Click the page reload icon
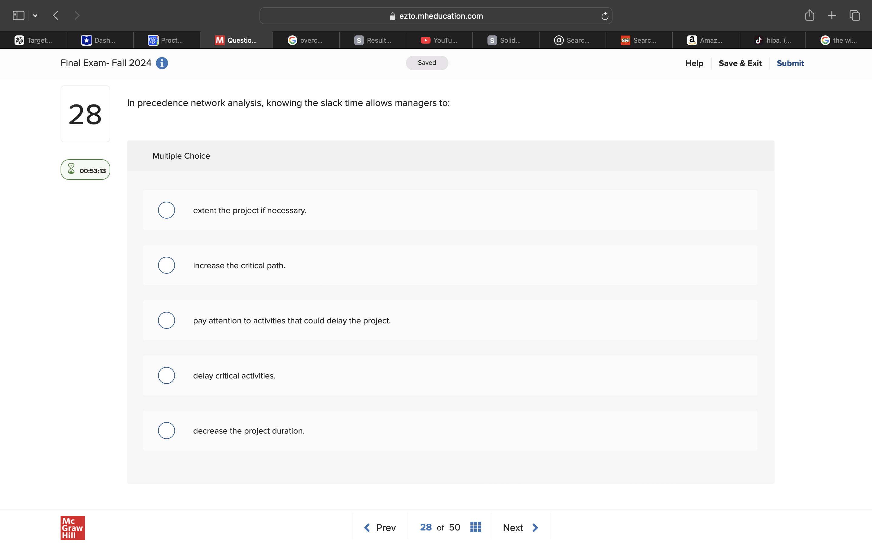The image size is (872, 545). click(x=605, y=16)
